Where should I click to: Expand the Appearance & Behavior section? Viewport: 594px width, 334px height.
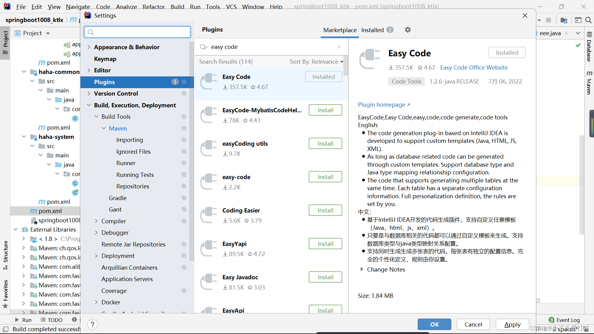89,46
